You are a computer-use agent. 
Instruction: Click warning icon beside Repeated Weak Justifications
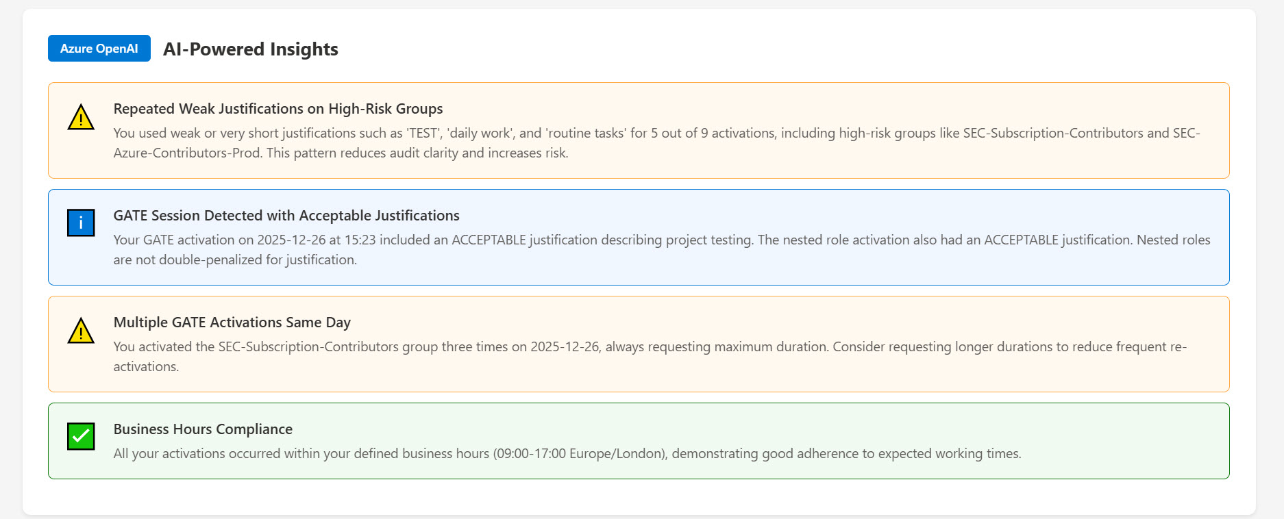point(81,118)
